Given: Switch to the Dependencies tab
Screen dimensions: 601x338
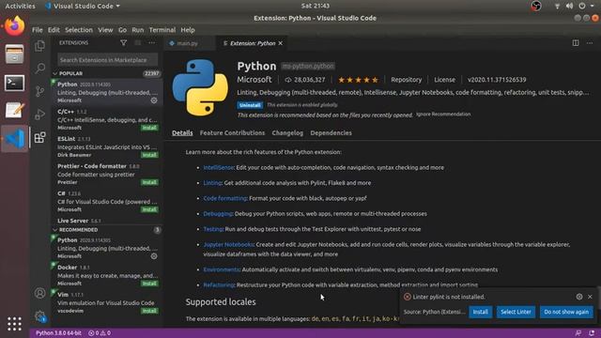Looking at the screenshot, I should (331, 133).
